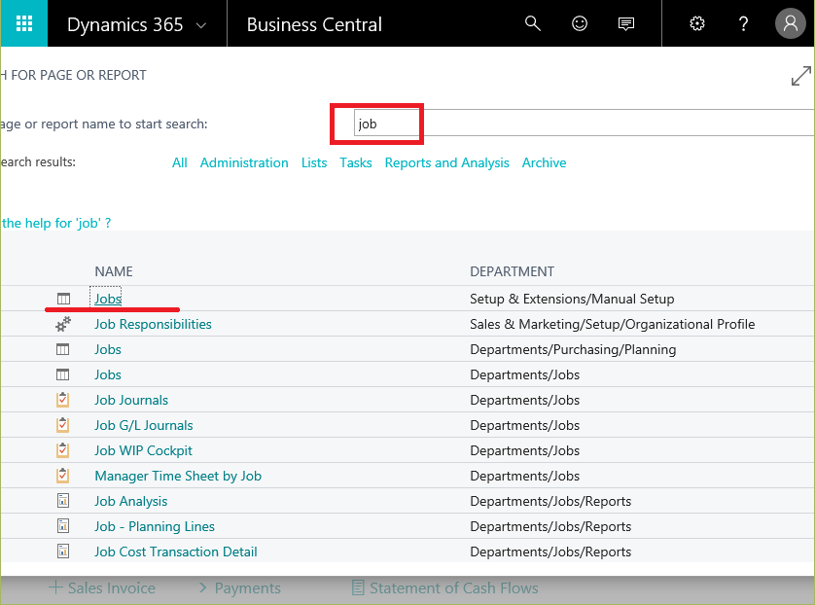
Task: Click gears icon beside Job Responsibilities
Action: tap(63, 324)
